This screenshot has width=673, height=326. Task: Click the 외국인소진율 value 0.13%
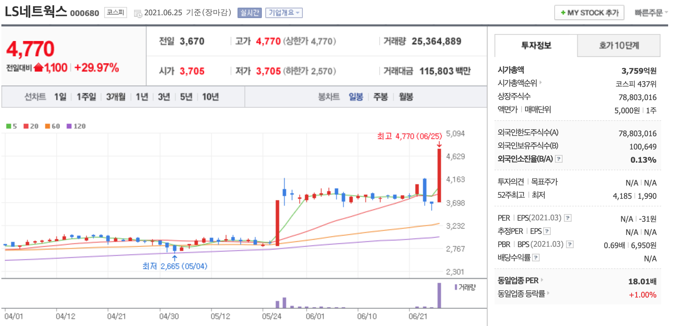point(643,160)
